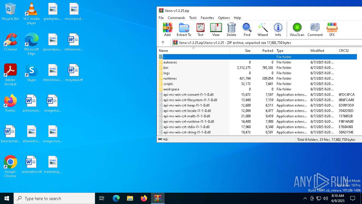The image size is (362, 204).
Task: Sort by CRC32 column header
Action: (347, 51)
